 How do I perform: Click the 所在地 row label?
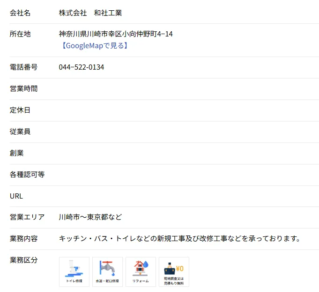coord(20,34)
